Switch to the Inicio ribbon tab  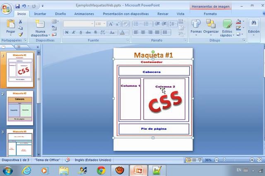[22, 14]
